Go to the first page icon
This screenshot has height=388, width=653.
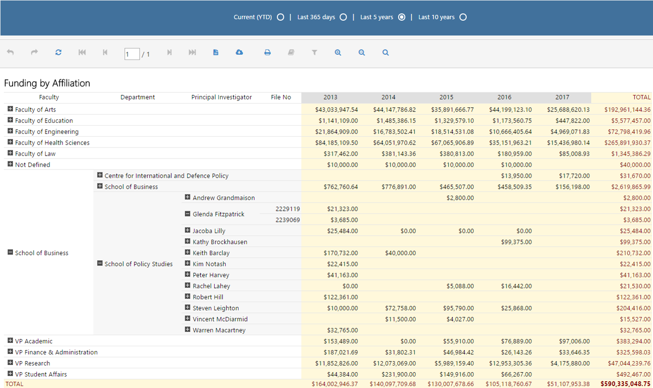point(82,52)
